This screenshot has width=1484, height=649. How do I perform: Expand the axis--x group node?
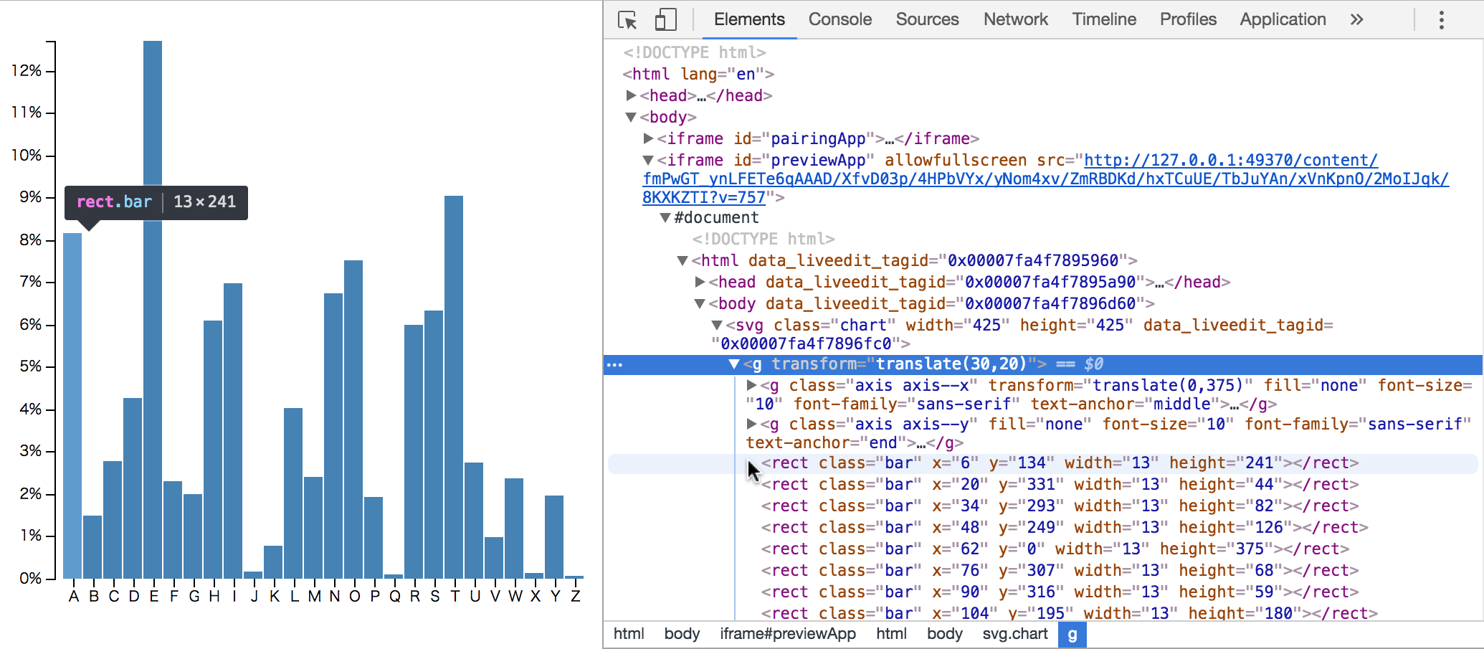(x=751, y=385)
